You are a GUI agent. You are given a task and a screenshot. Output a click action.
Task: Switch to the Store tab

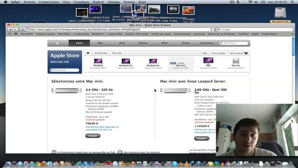[79, 43]
